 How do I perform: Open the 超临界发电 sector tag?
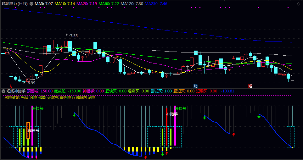tap(86, 98)
